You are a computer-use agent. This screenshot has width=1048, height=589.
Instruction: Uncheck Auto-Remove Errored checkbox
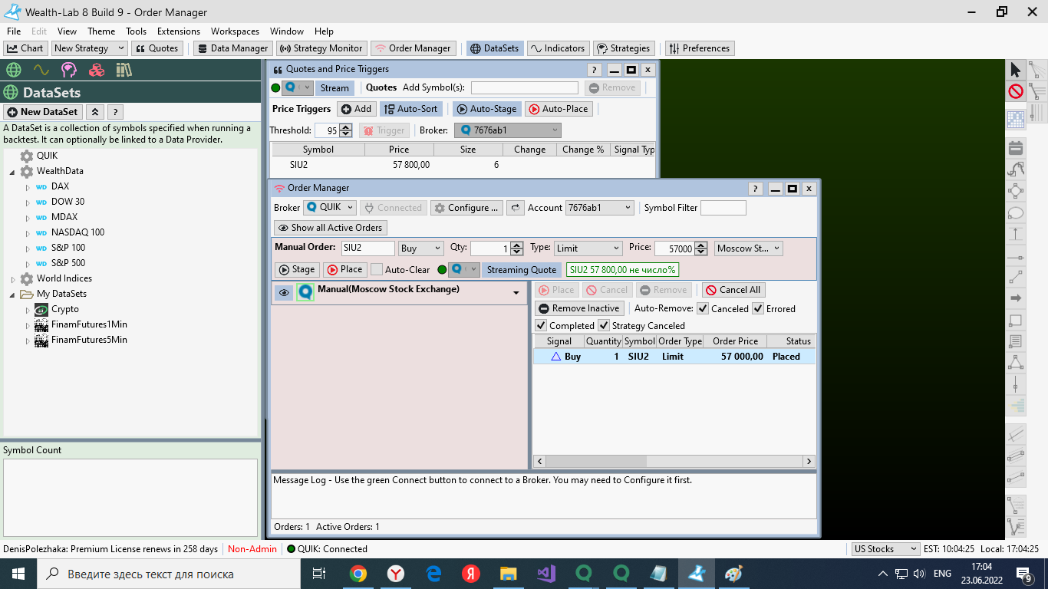758,308
